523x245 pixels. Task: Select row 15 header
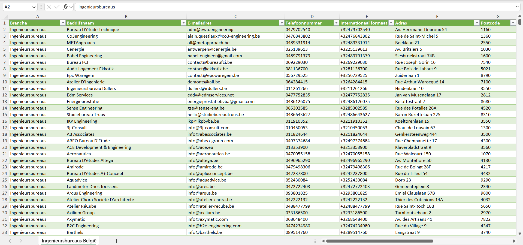5,115
